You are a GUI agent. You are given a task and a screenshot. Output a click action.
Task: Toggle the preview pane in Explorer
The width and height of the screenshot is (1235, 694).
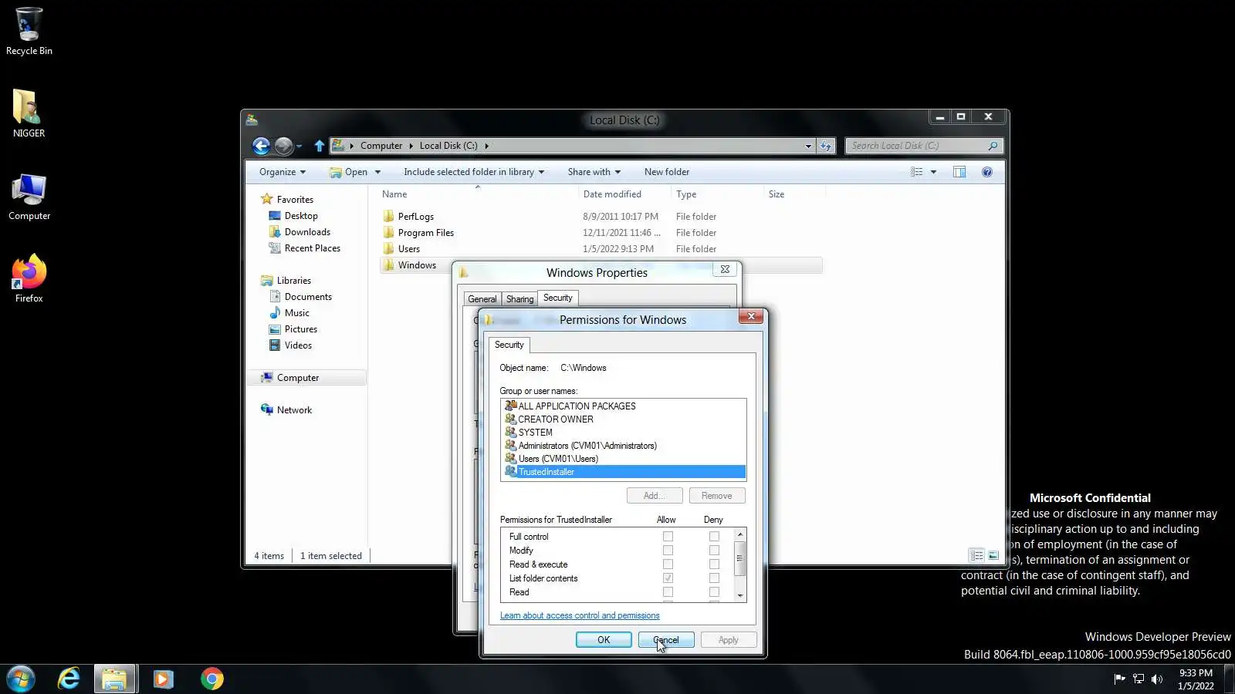[x=959, y=172]
